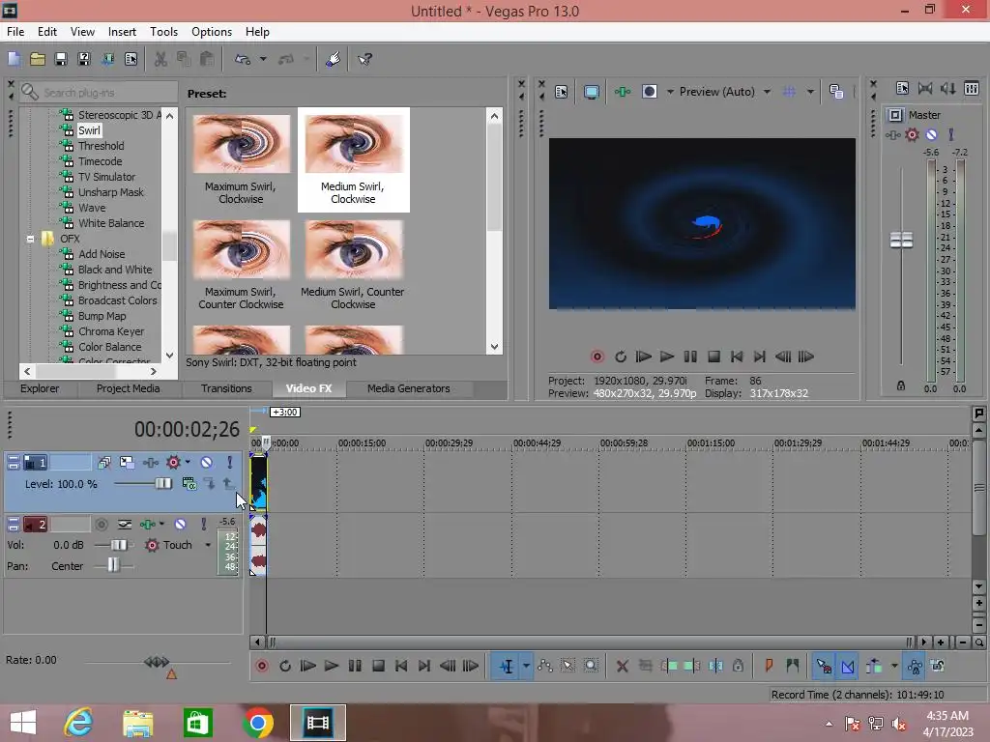This screenshot has width=990, height=742.
Task: Click Stop in the timeline transport bar
Action: 378,666
